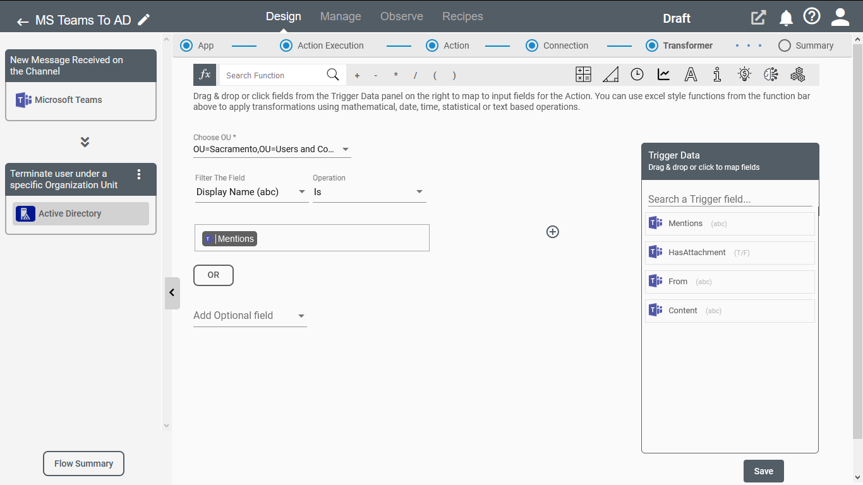Insert the closing parenthesis

point(454,75)
